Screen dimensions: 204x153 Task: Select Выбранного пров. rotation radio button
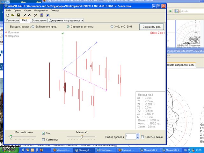[33, 27]
